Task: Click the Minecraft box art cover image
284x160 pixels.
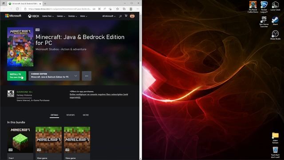Action: click(20, 47)
